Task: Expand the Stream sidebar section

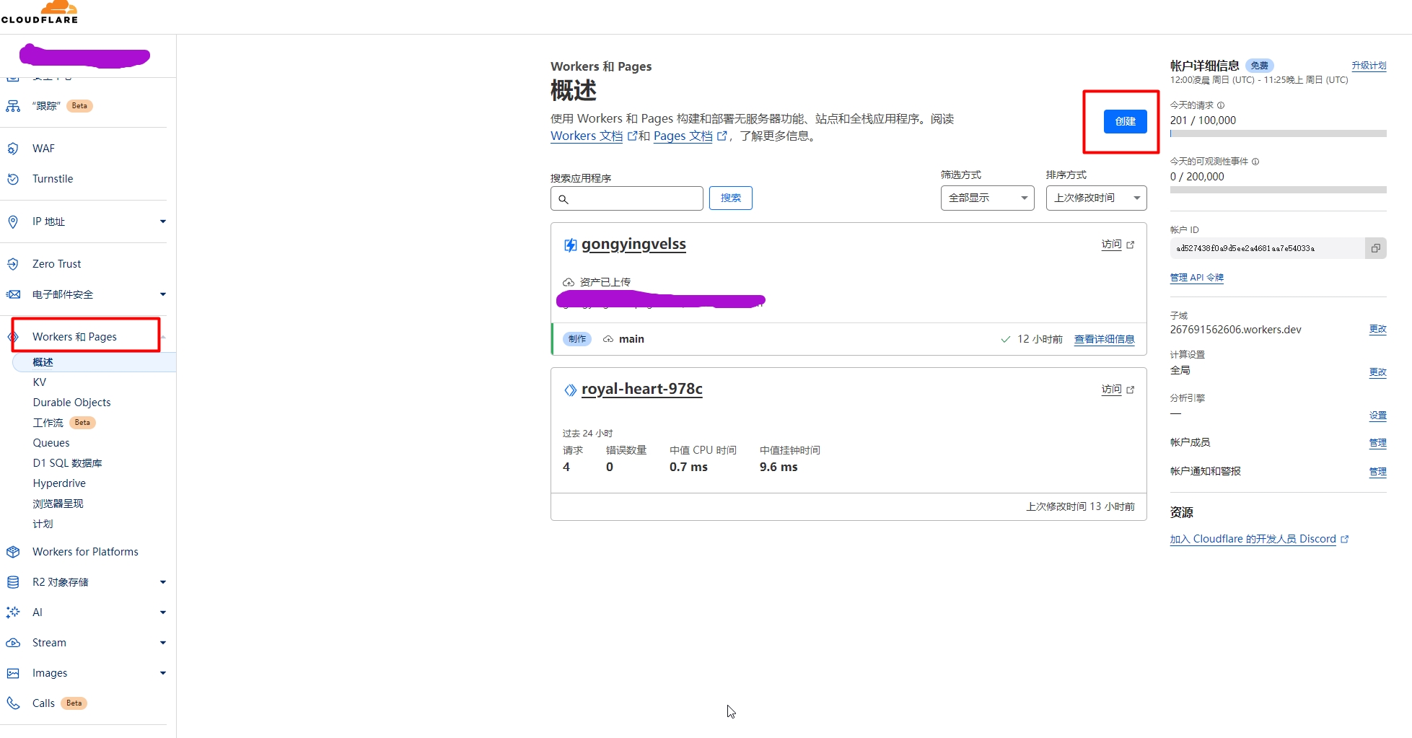Action: pos(163,643)
